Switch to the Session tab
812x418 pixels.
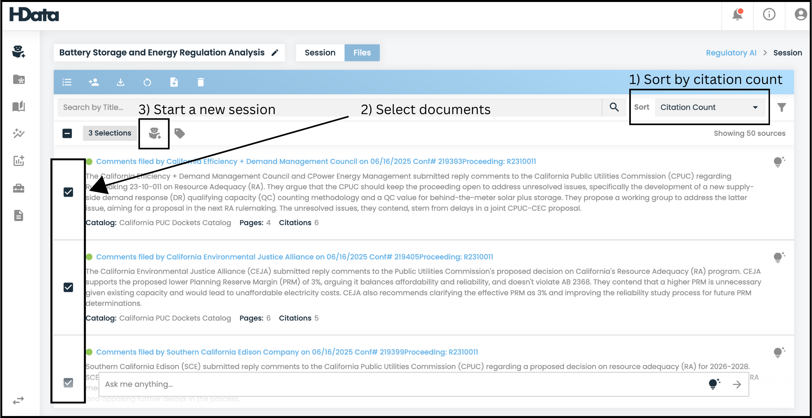tap(320, 53)
